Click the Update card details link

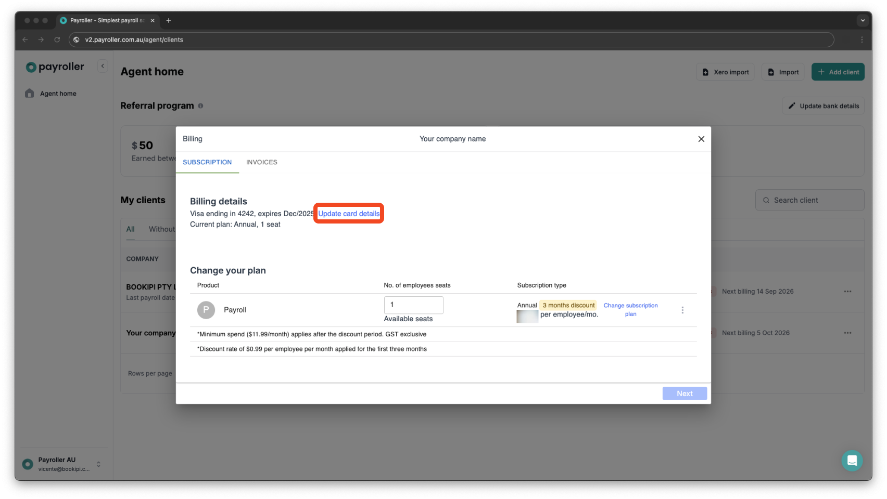[348, 213]
